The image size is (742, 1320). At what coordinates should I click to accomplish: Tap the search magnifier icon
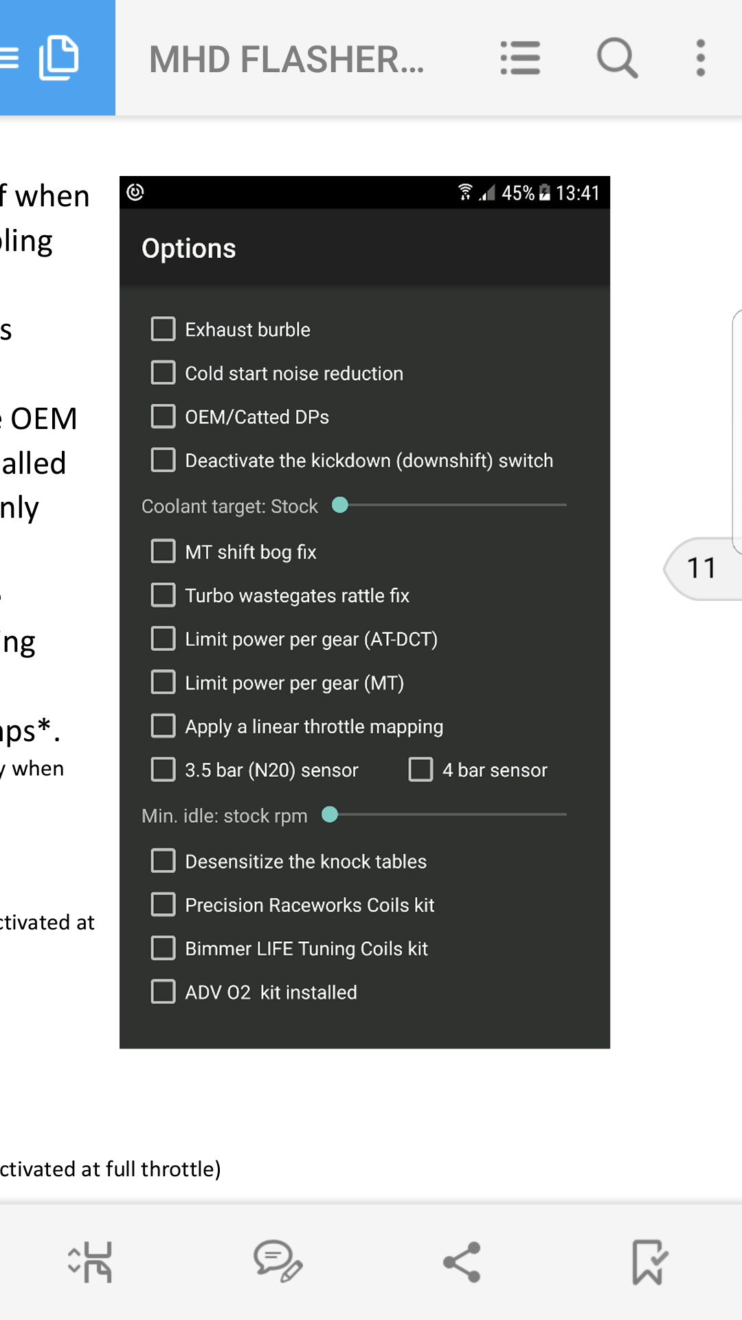[x=617, y=58]
